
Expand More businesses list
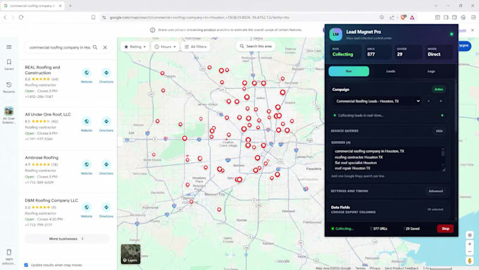(x=67, y=238)
